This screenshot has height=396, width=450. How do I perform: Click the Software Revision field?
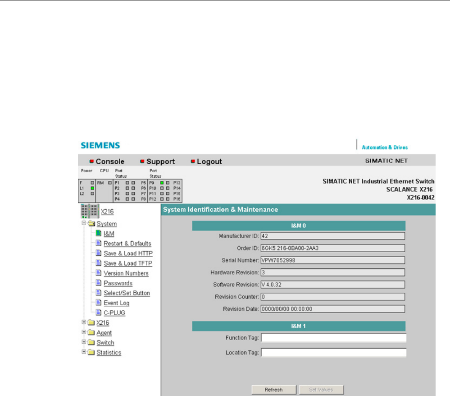333,285
